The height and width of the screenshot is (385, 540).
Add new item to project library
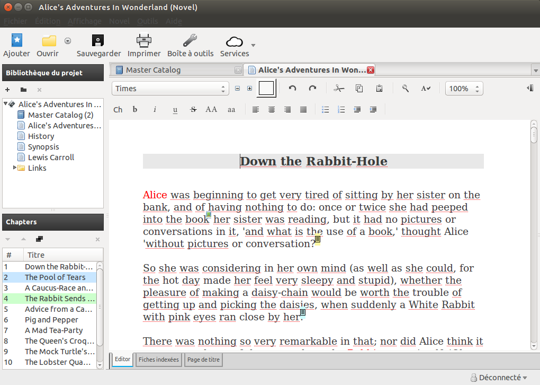point(7,90)
